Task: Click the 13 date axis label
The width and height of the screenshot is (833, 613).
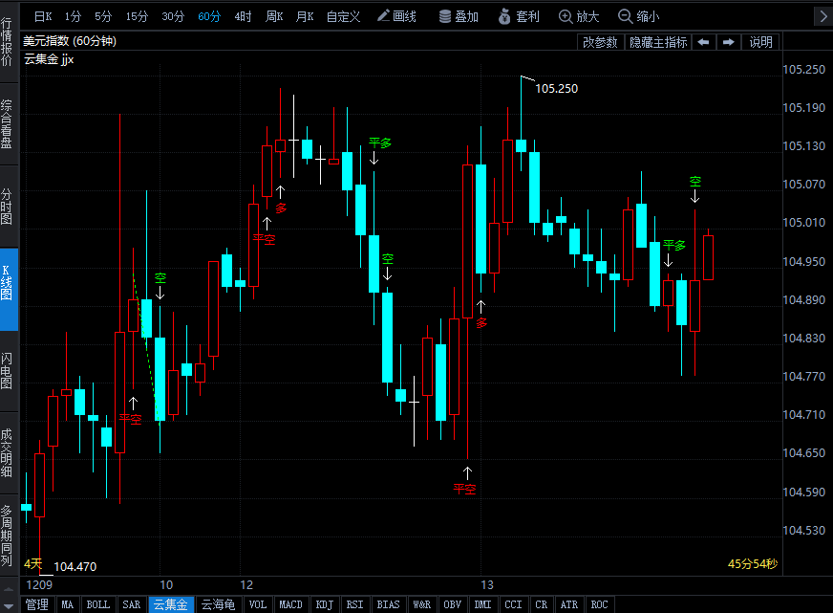Action: tap(487, 585)
